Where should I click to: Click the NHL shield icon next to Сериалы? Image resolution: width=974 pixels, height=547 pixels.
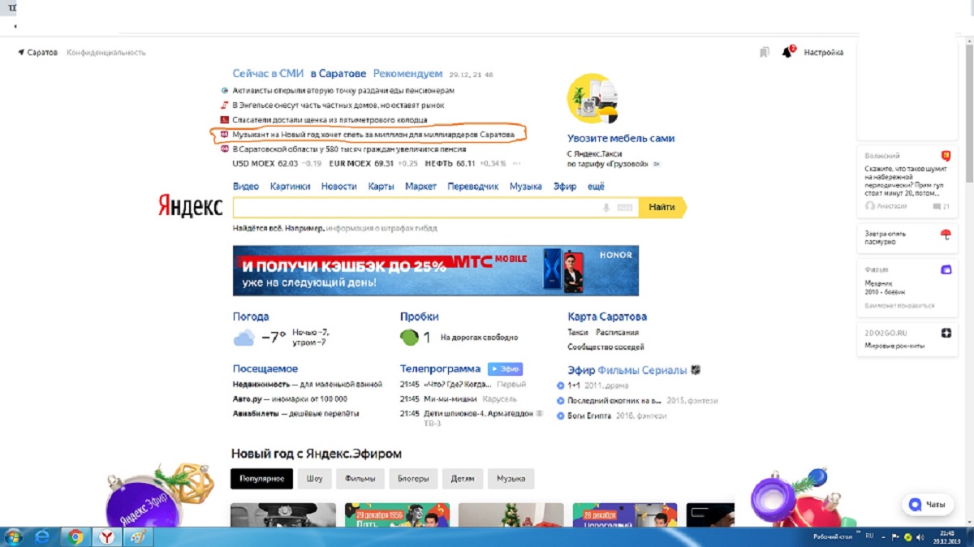[x=696, y=370]
